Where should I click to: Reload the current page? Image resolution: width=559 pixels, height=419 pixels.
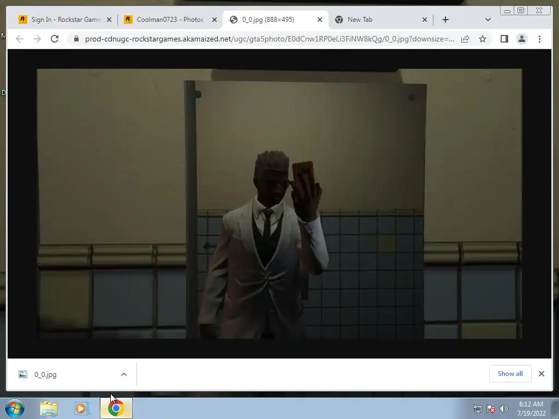click(55, 39)
